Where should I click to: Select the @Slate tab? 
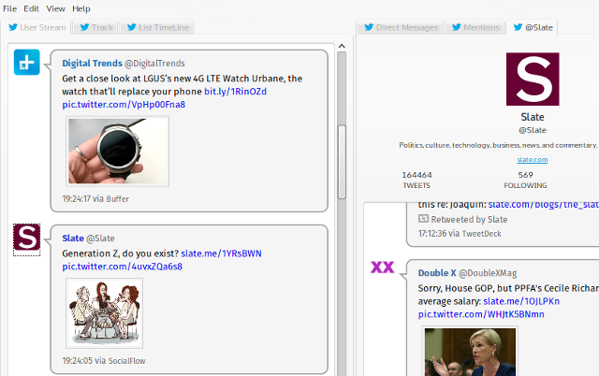pyautogui.click(x=533, y=27)
